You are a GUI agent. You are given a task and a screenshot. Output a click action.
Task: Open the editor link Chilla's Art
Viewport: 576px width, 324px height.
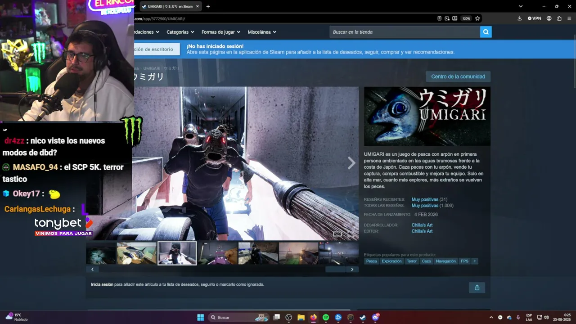422,231
